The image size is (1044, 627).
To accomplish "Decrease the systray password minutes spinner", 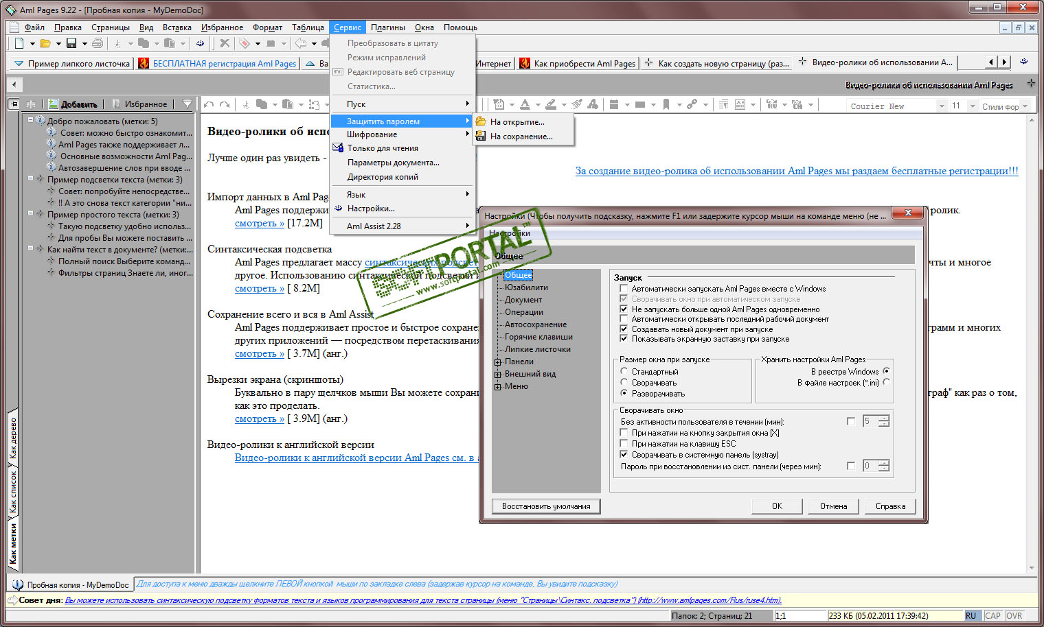I will pyautogui.click(x=884, y=469).
